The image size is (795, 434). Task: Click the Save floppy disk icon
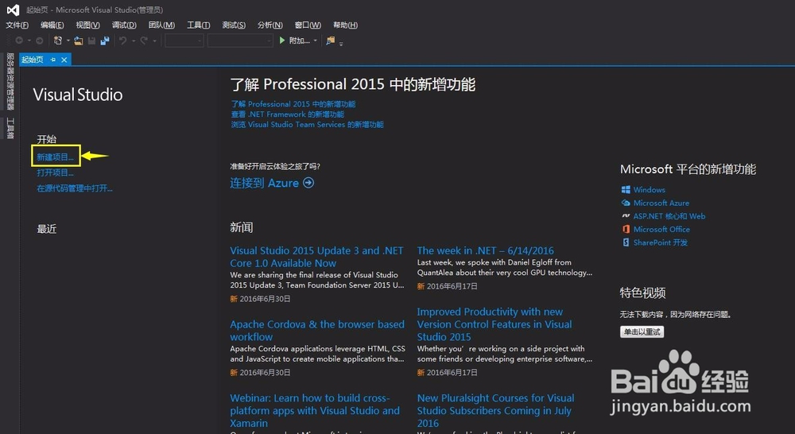91,41
